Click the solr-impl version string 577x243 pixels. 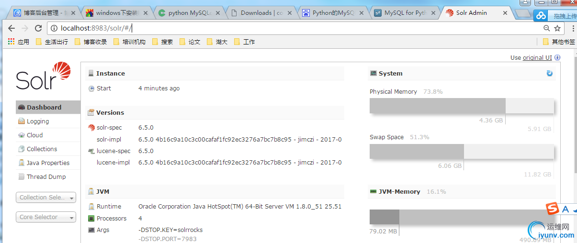click(x=240, y=140)
